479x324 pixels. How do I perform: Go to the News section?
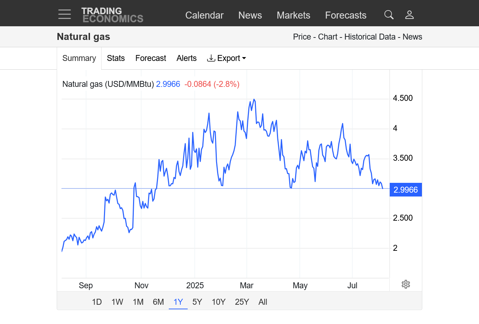click(x=250, y=15)
